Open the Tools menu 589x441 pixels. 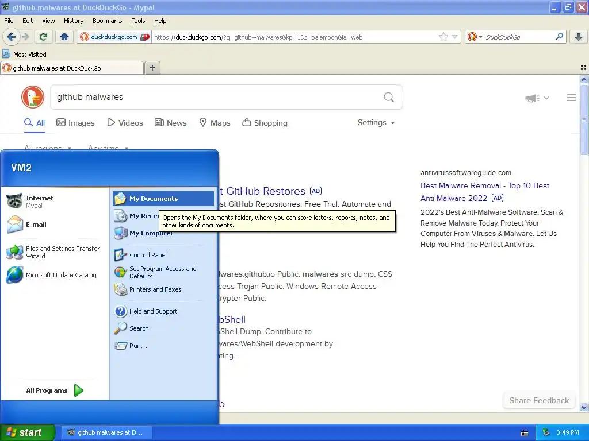click(x=138, y=21)
